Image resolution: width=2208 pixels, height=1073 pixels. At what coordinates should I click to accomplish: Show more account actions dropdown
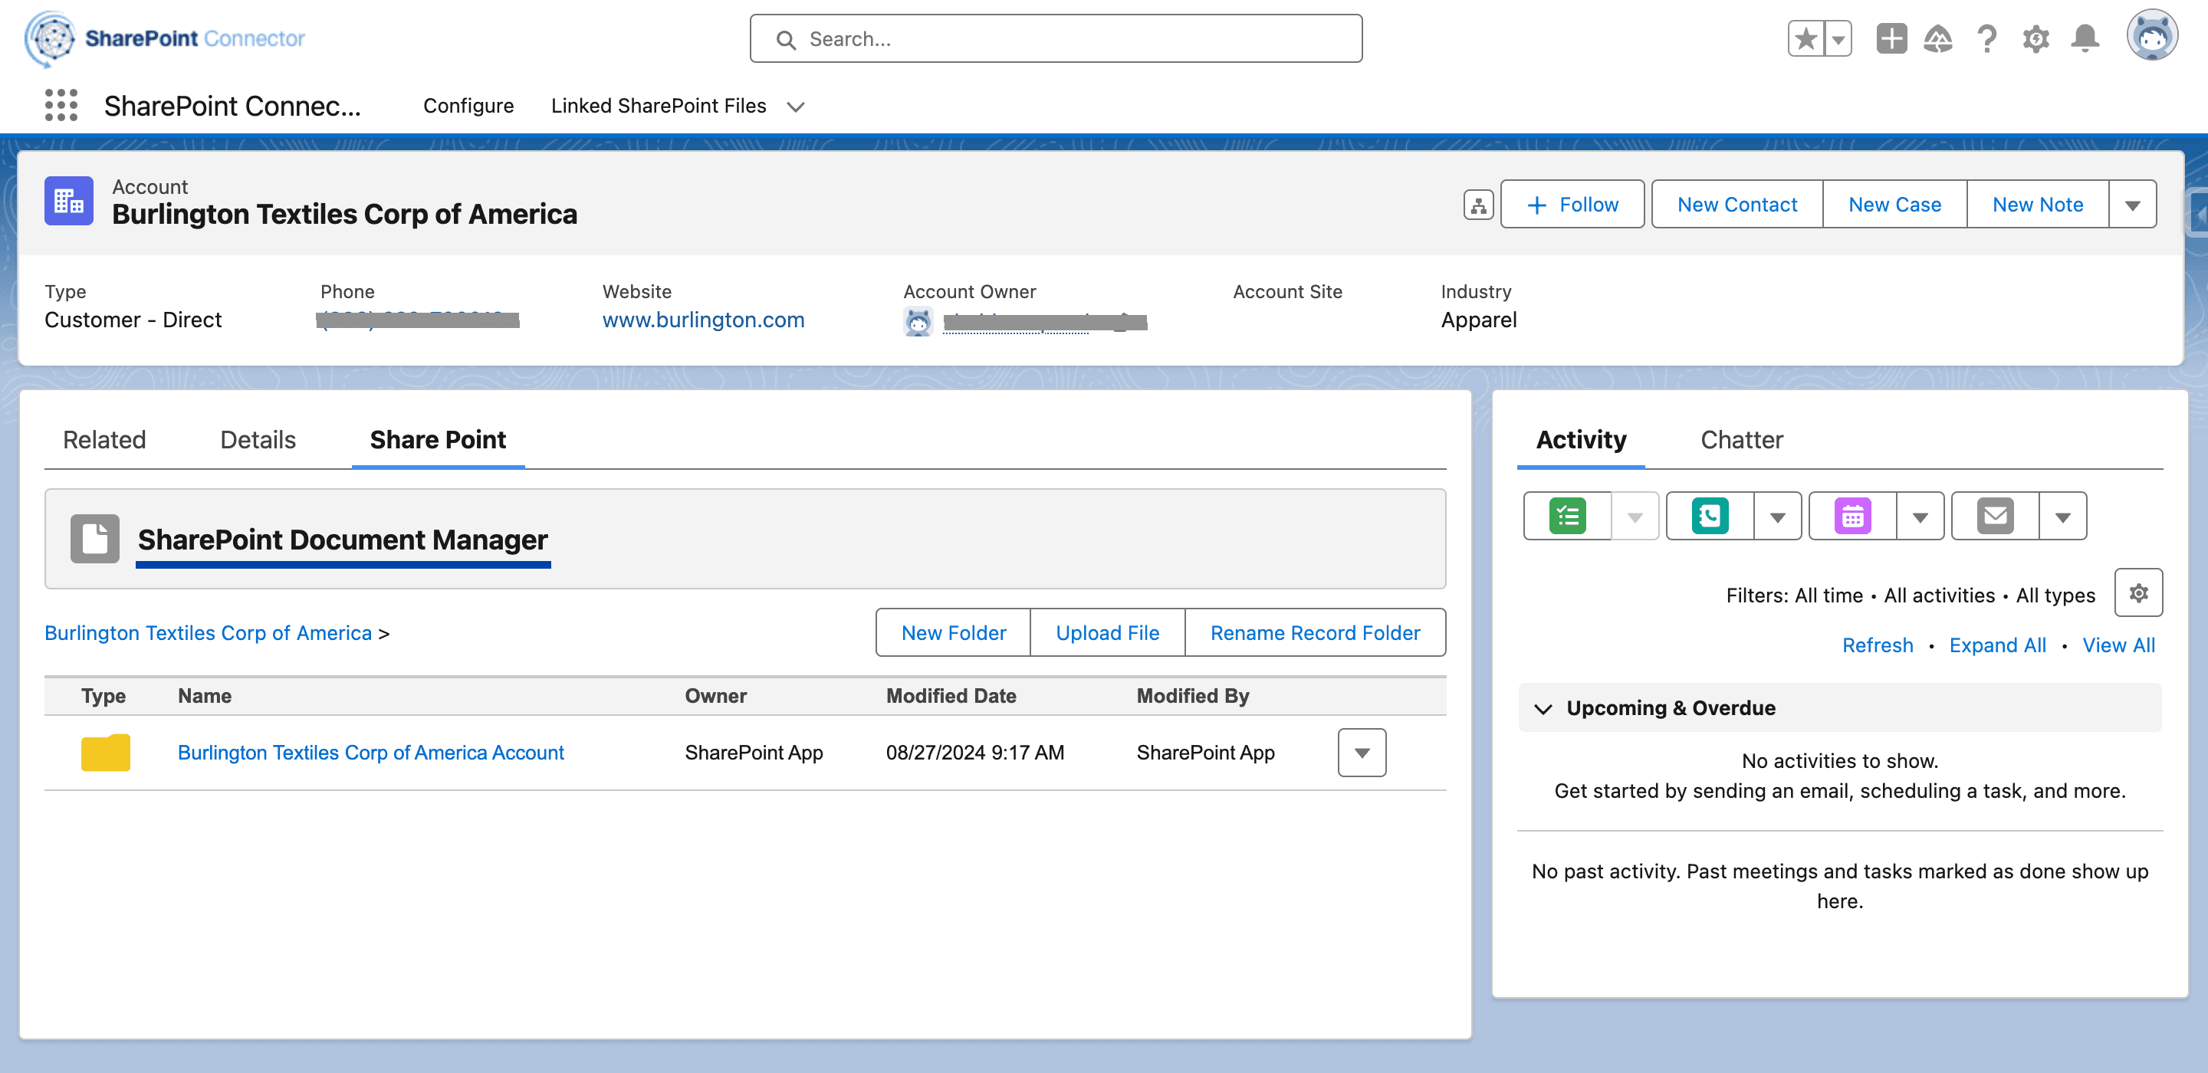[x=2133, y=205]
